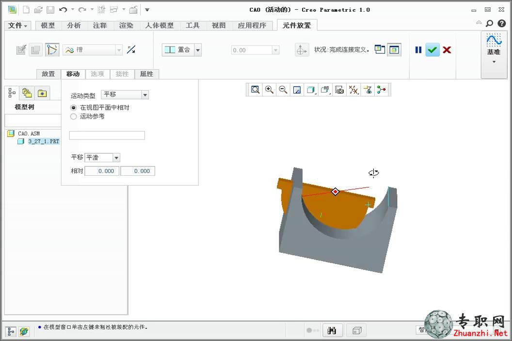Toggle annotation display icon
Viewport: 512px width, 341px height.
pos(368,90)
